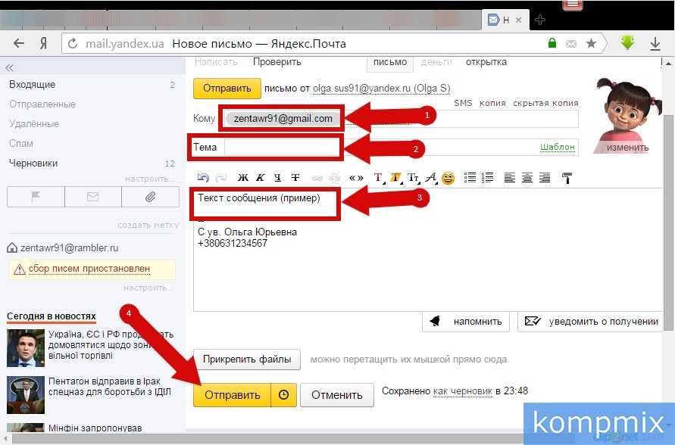Toggle underline (Ч) formatting
This screenshot has width=675, height=445.
click(x=278, y=177)
